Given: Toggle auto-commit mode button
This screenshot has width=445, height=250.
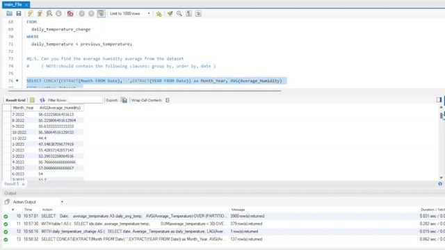Looking at the screenshot, I should coord(101,13).
